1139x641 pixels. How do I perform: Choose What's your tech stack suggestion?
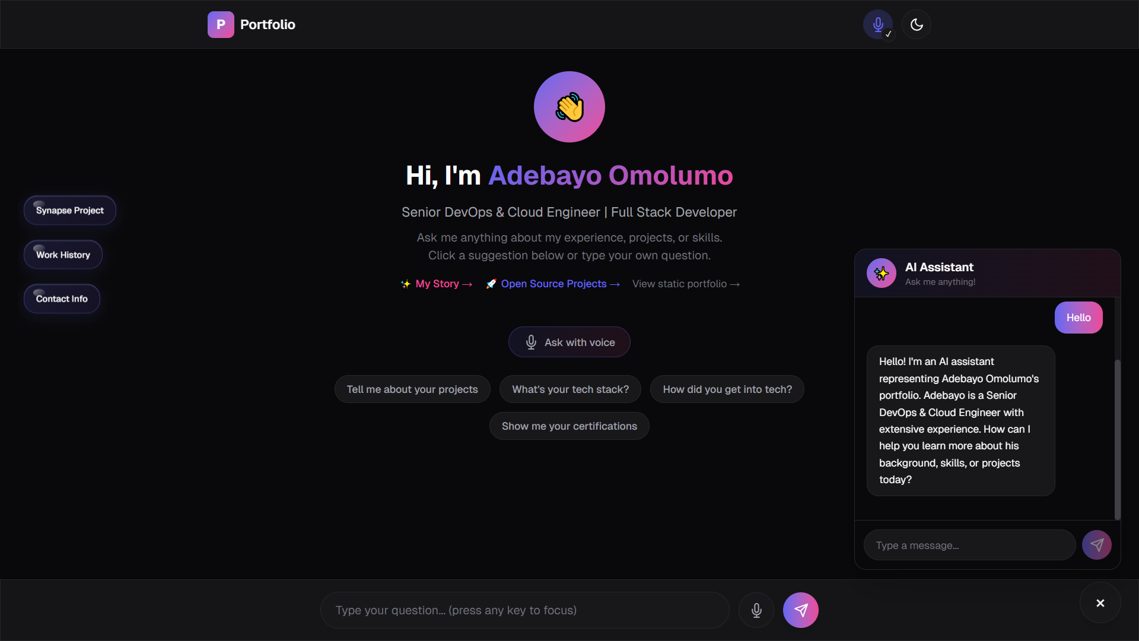pos(570,389)
